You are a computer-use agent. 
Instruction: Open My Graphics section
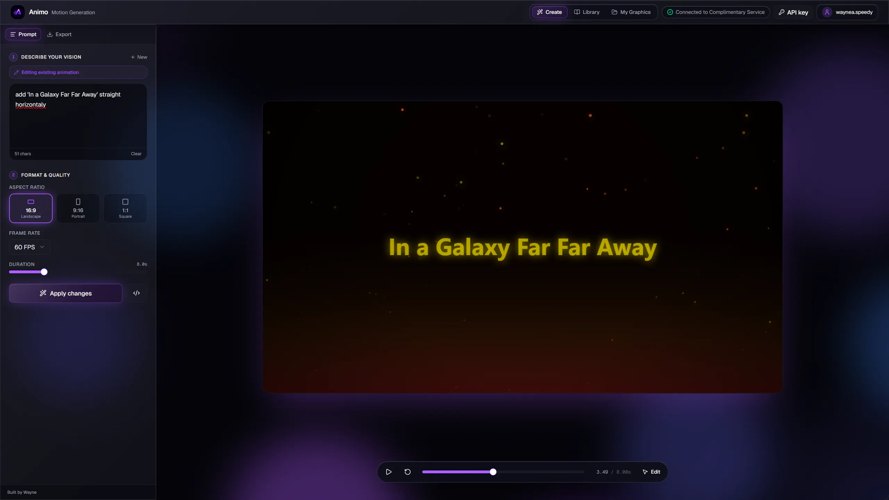[x=631, y=12]
